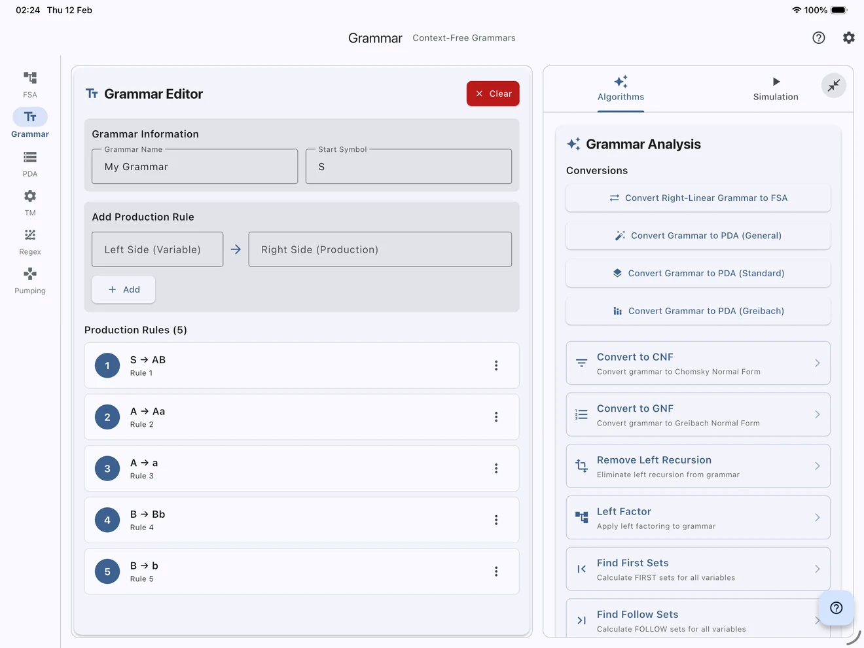864x648 pixels.
Task: Select rule text 'A → Aa'
Action: point(147,412)
